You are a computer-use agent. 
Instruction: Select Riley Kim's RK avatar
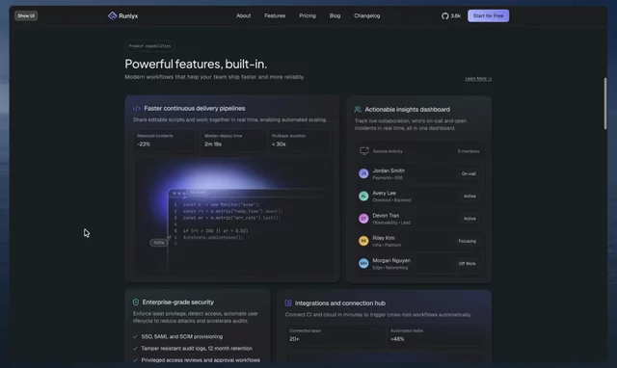[363, 241]
